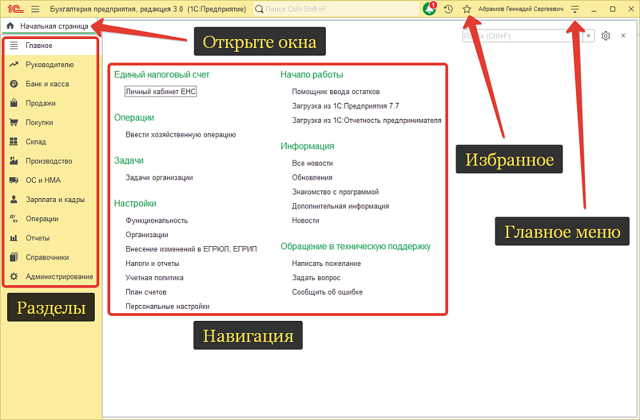640x420 pixels.
Task: Focus the global search field Ctrl+Shift+F
Action: click(337, 9)
